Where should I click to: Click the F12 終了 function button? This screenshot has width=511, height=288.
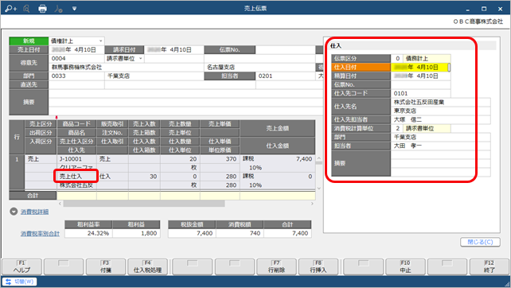[490, 267]
